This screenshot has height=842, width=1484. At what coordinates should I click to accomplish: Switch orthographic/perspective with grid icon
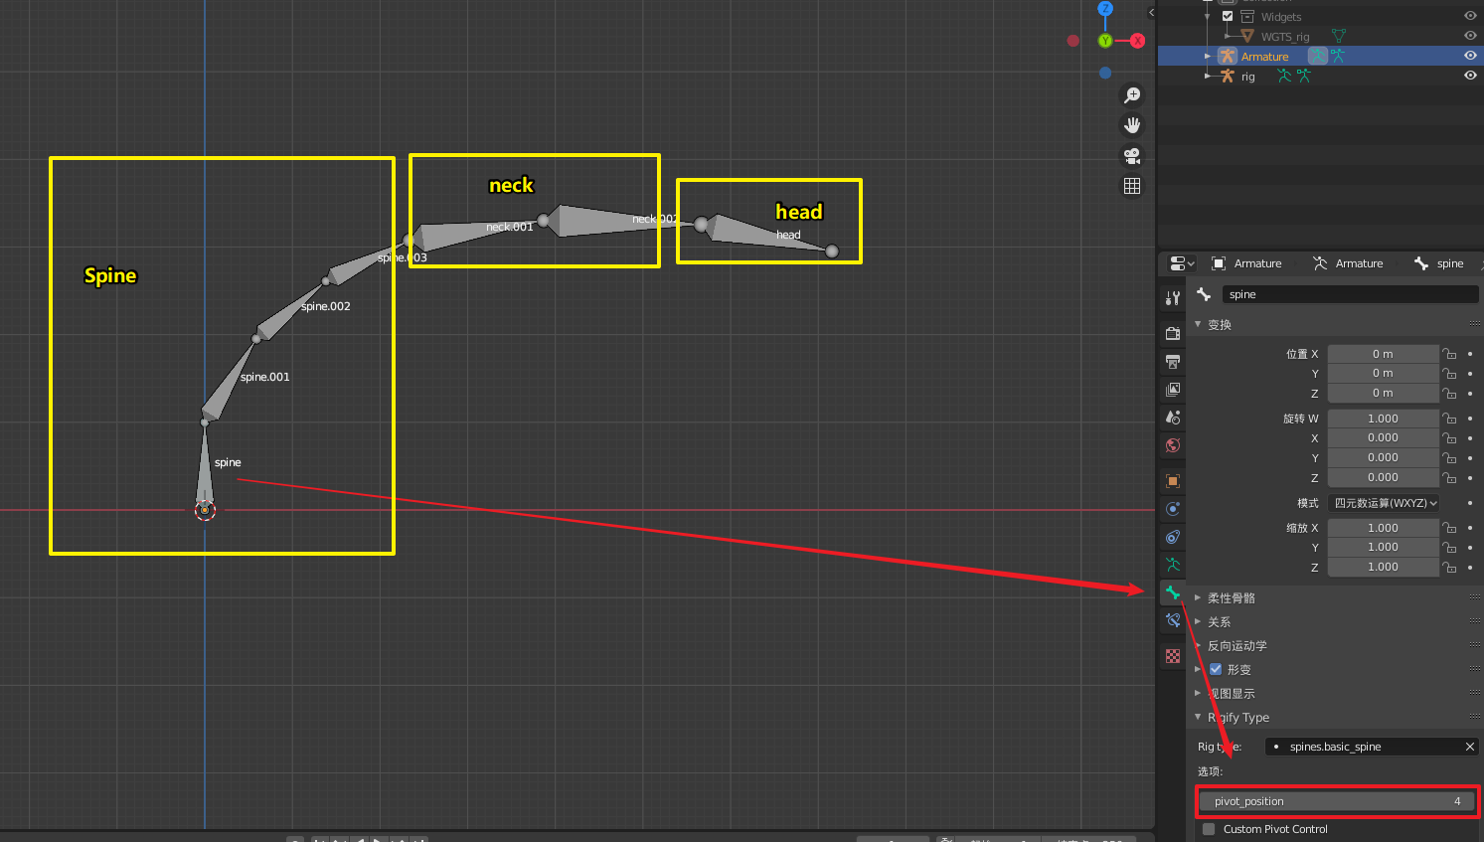pos(1132,186)
